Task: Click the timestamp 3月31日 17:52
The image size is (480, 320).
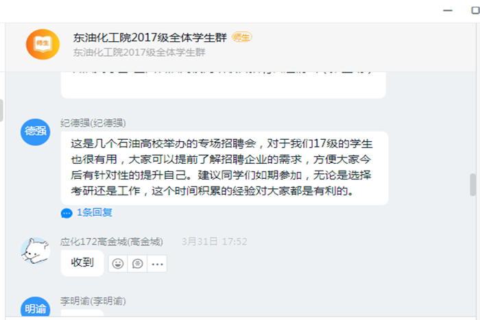Action: tap(214, 242)
